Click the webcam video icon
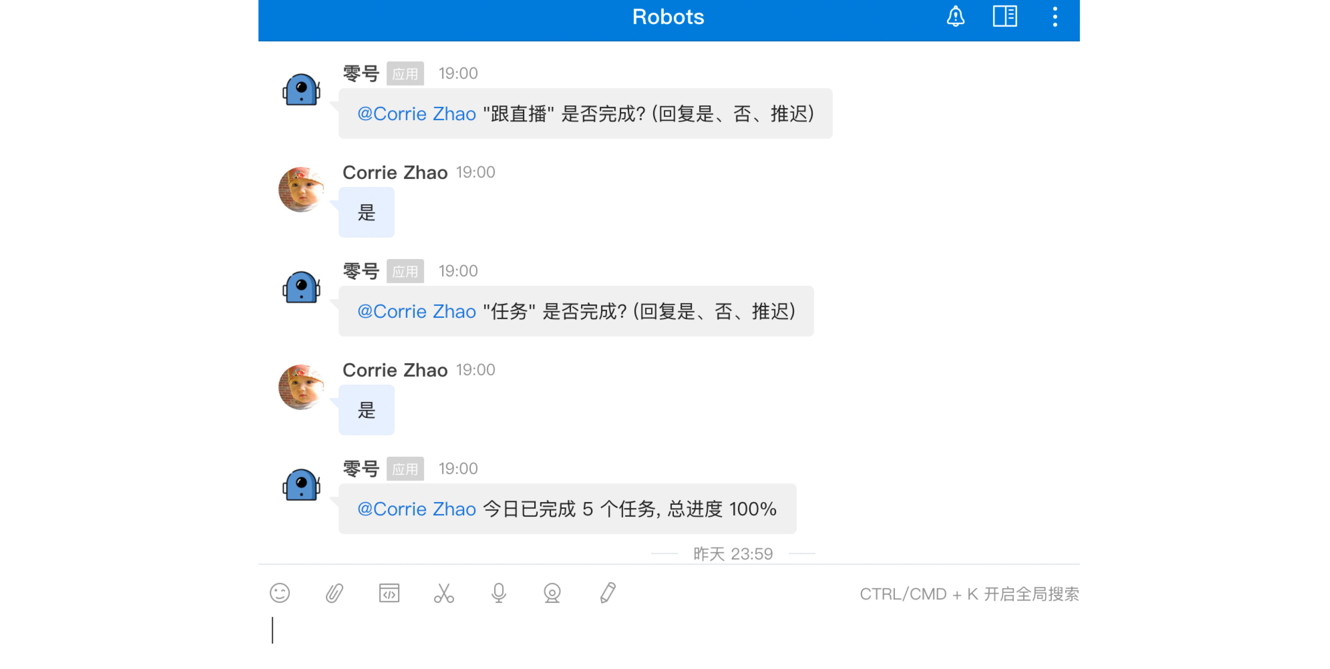The image size is (1330, 669). pyautogui.click(x=552, y=593)
